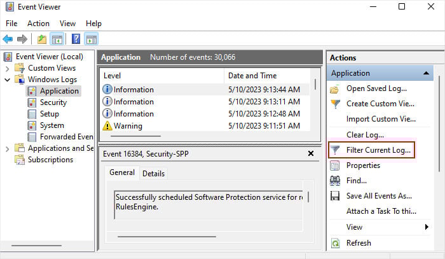Click the Back arrow in the toolbar

coord(8,39)
